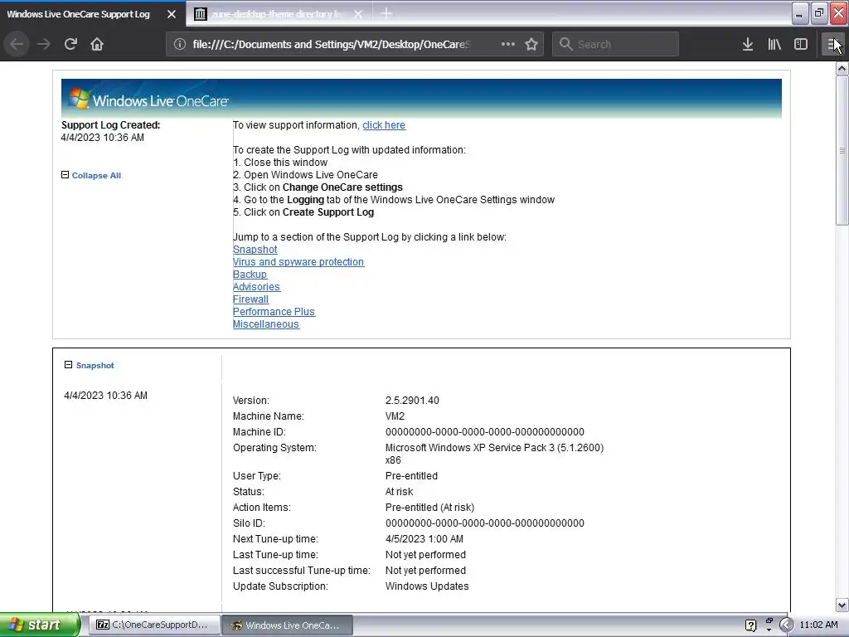
Task: Jump to the Advisories section link
Action: [x=257, y=287]
